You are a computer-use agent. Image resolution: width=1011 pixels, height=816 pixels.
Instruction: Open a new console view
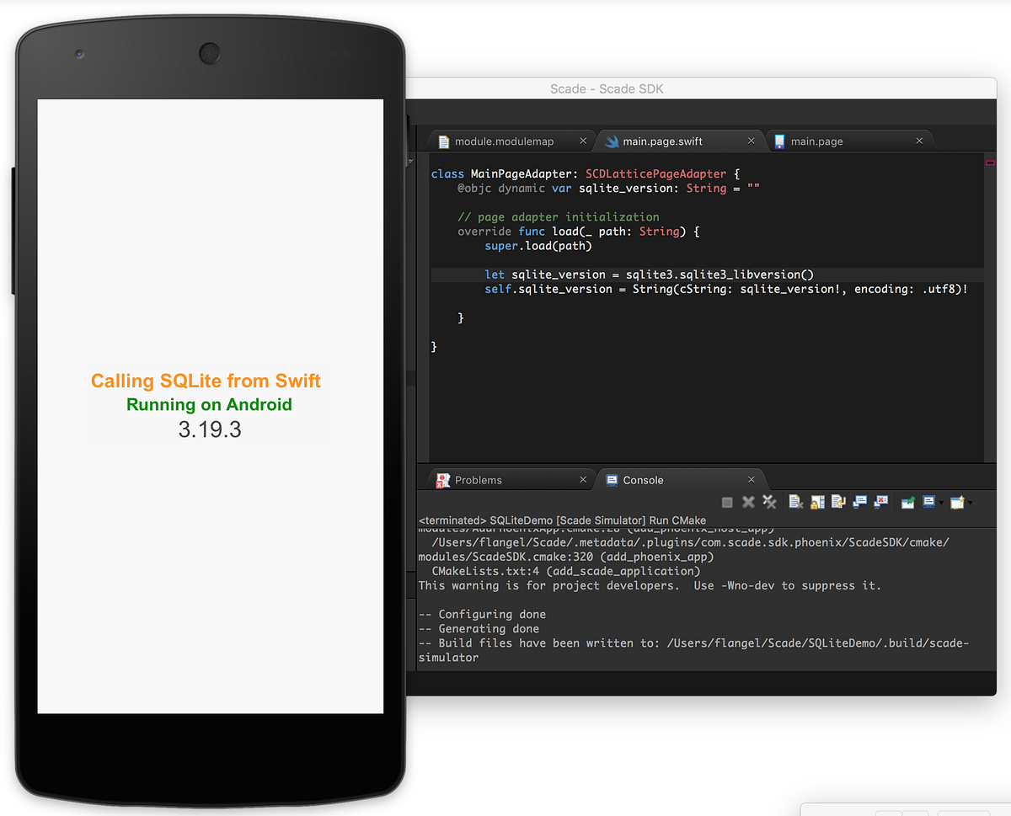(x=960, y=502)
